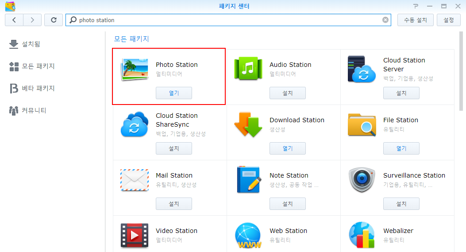Click the File Station title text
Viewport: 466px width, 252px height.
coord(401,120)
